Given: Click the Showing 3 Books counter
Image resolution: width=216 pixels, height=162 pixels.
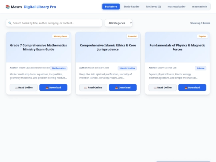Looking at the screenshot, I should [x=200, y=23].
